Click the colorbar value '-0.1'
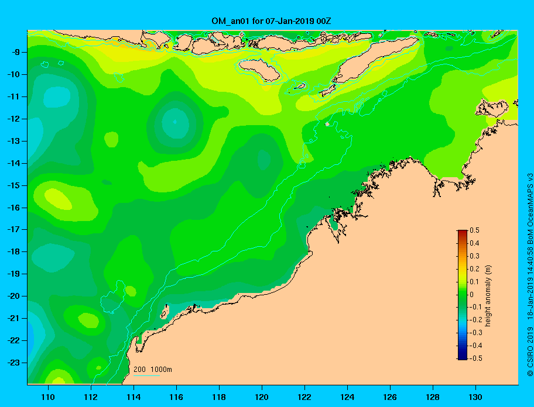 (x=476, y=307)
